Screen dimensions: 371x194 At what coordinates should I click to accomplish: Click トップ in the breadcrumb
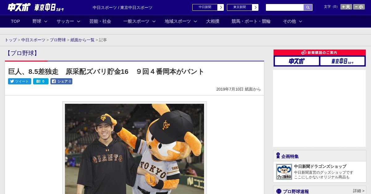11,40
